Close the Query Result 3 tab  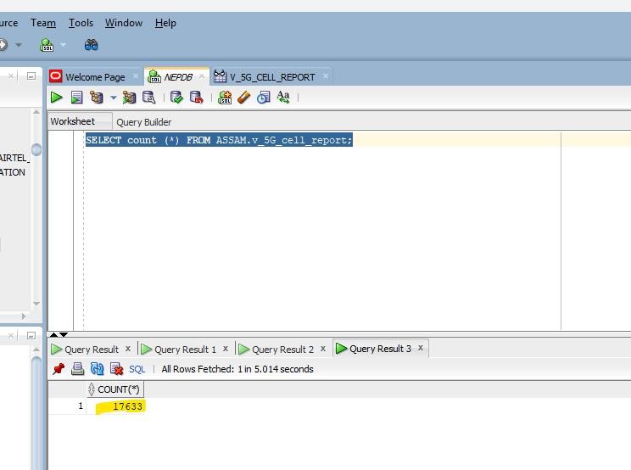pos(421,348)
